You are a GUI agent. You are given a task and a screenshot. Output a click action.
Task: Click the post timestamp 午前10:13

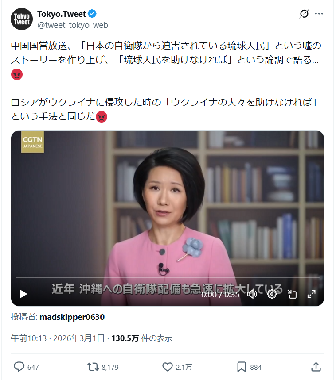pos(29,338)
